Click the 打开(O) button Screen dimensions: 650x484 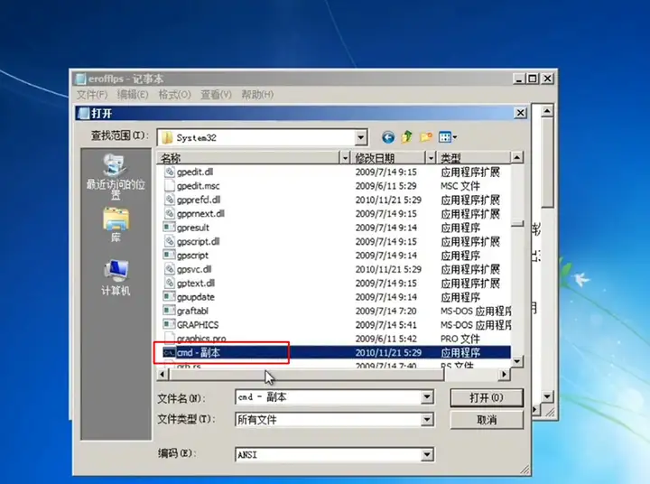point(487,397)
